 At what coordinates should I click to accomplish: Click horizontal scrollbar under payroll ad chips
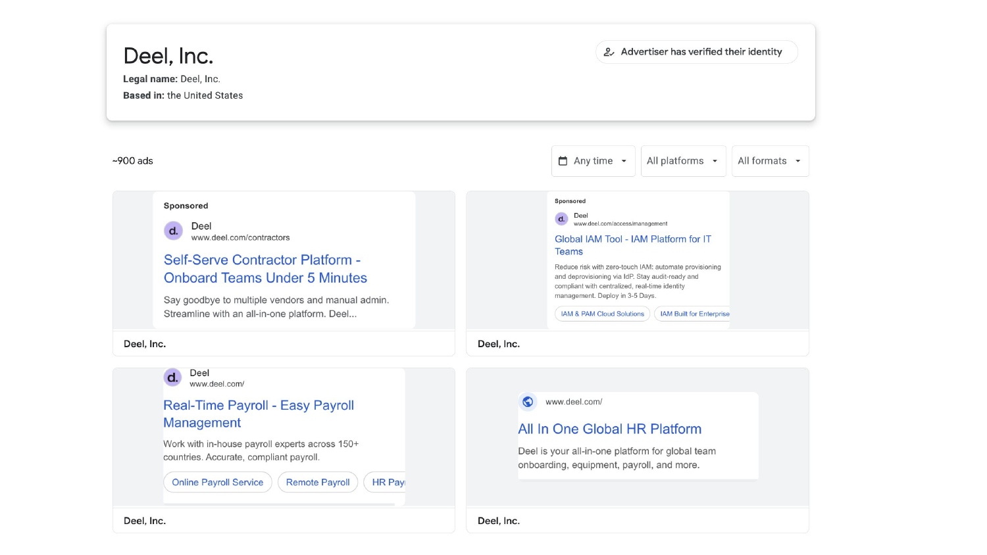(x=279, y=504)
